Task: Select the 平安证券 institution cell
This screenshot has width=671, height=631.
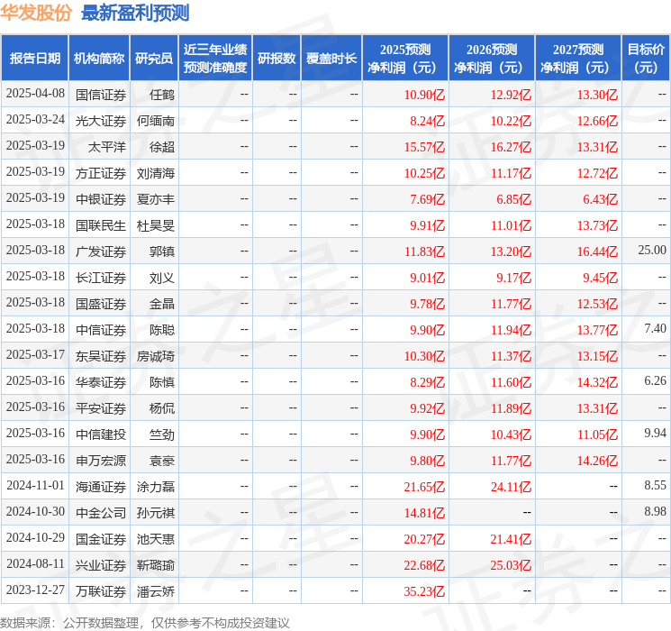Action: (101, 408)
